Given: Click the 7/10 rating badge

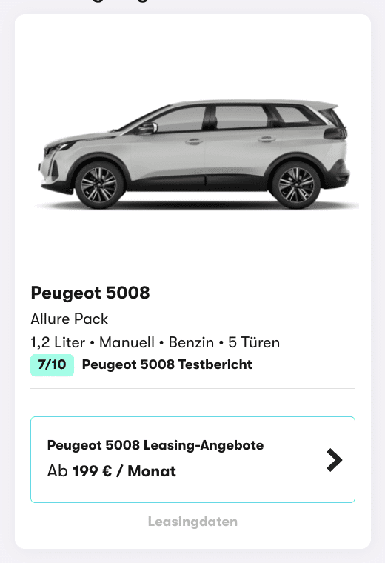Looking at the screenshot, I should point(52,365).
